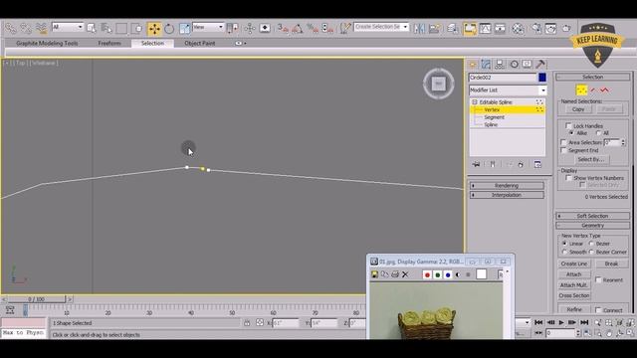
Task: Switch to the Selection ribbon tab
Action: click(152, 43)
